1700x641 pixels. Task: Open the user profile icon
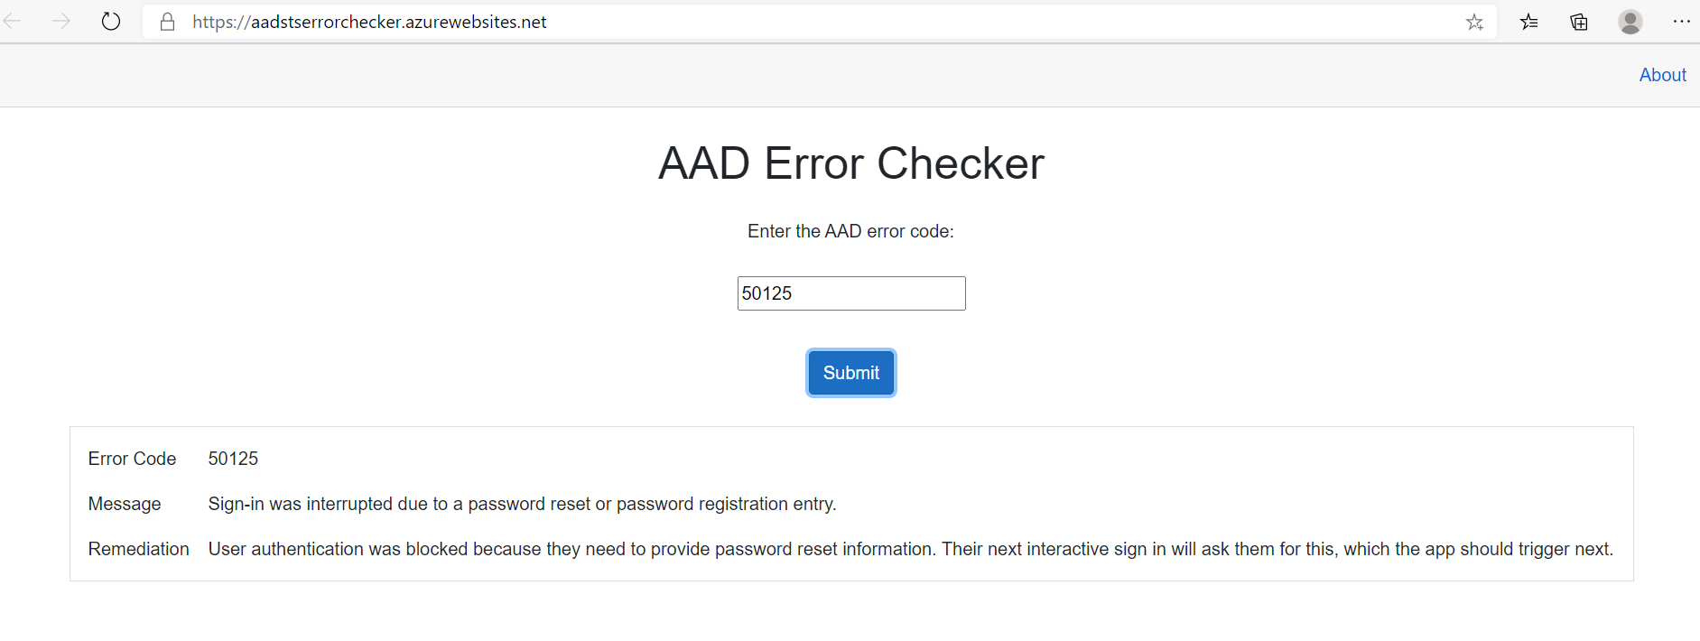point(1630,22)
